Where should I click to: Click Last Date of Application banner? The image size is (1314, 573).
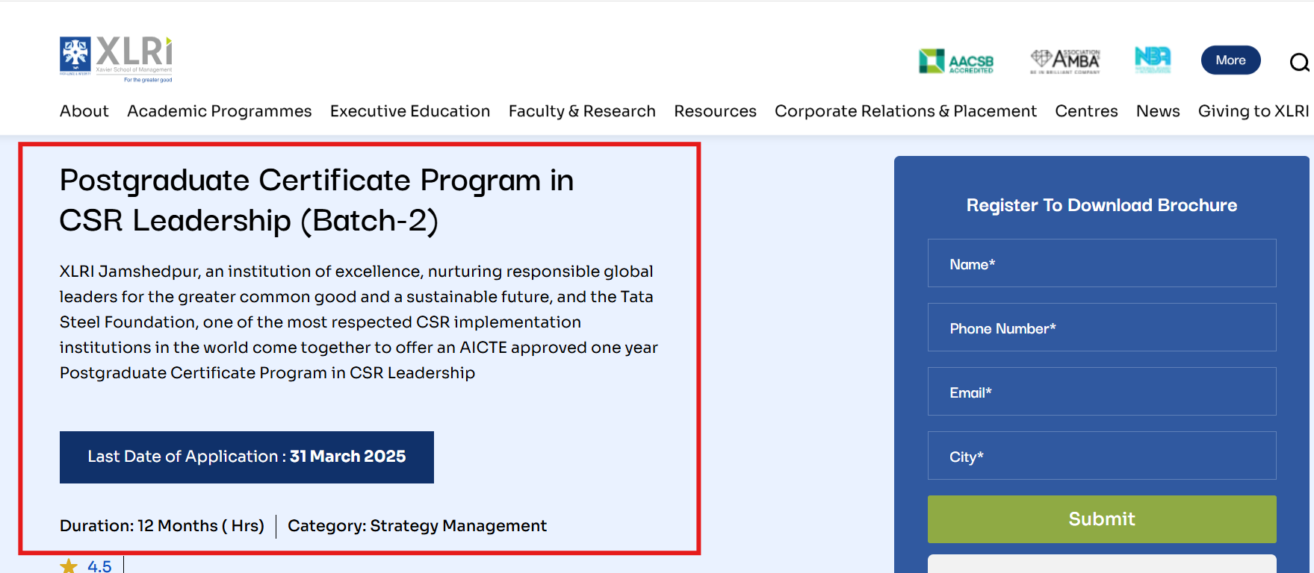coord(247,457)
